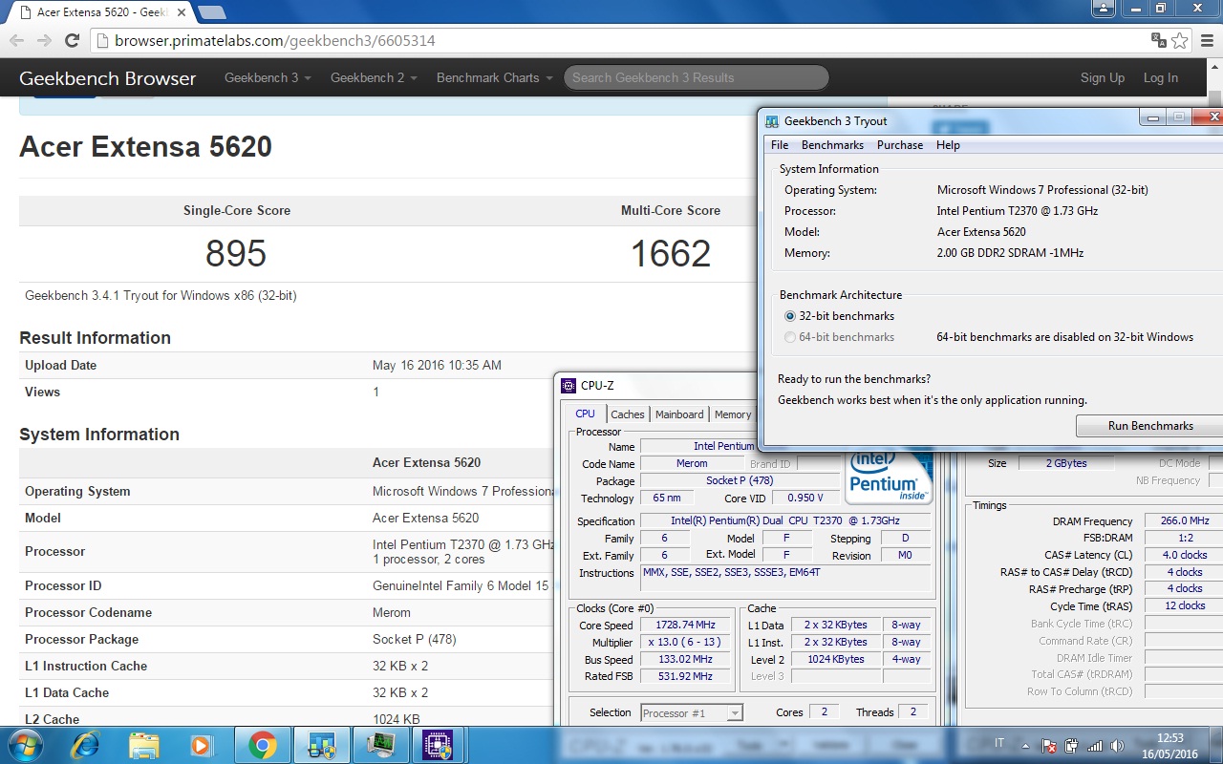Click the Sign Up link

pos(1103,78)
